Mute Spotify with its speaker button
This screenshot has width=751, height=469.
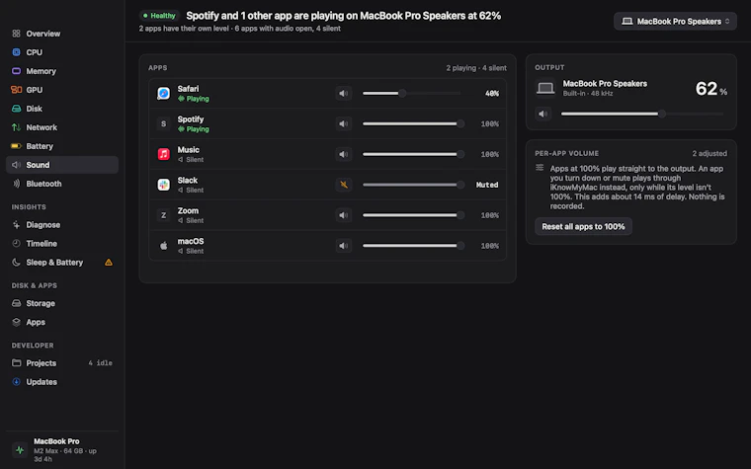click(344, 124)
